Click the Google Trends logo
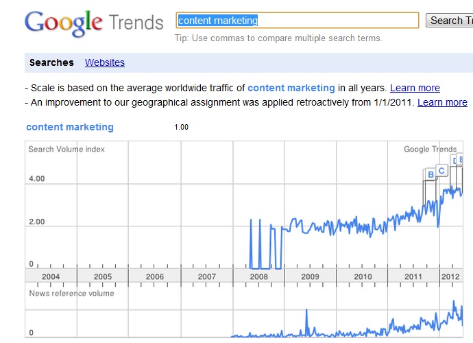Screen dimensions: 473x343 click(94, 23)
